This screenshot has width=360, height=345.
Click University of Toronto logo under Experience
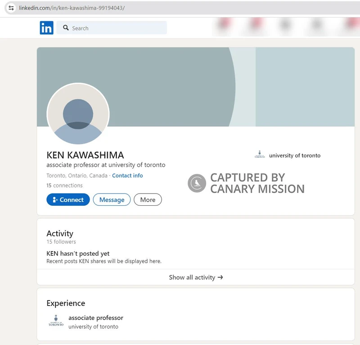tap(56, 321)
